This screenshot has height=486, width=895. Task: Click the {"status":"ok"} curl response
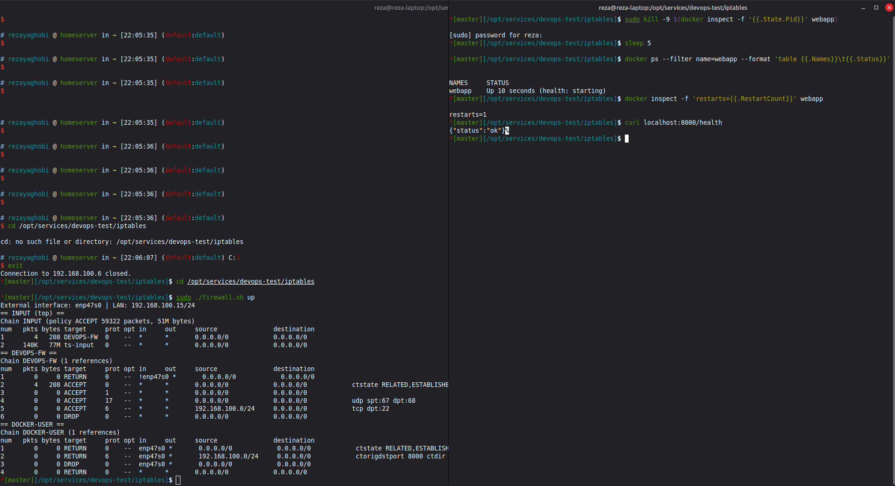477,130
